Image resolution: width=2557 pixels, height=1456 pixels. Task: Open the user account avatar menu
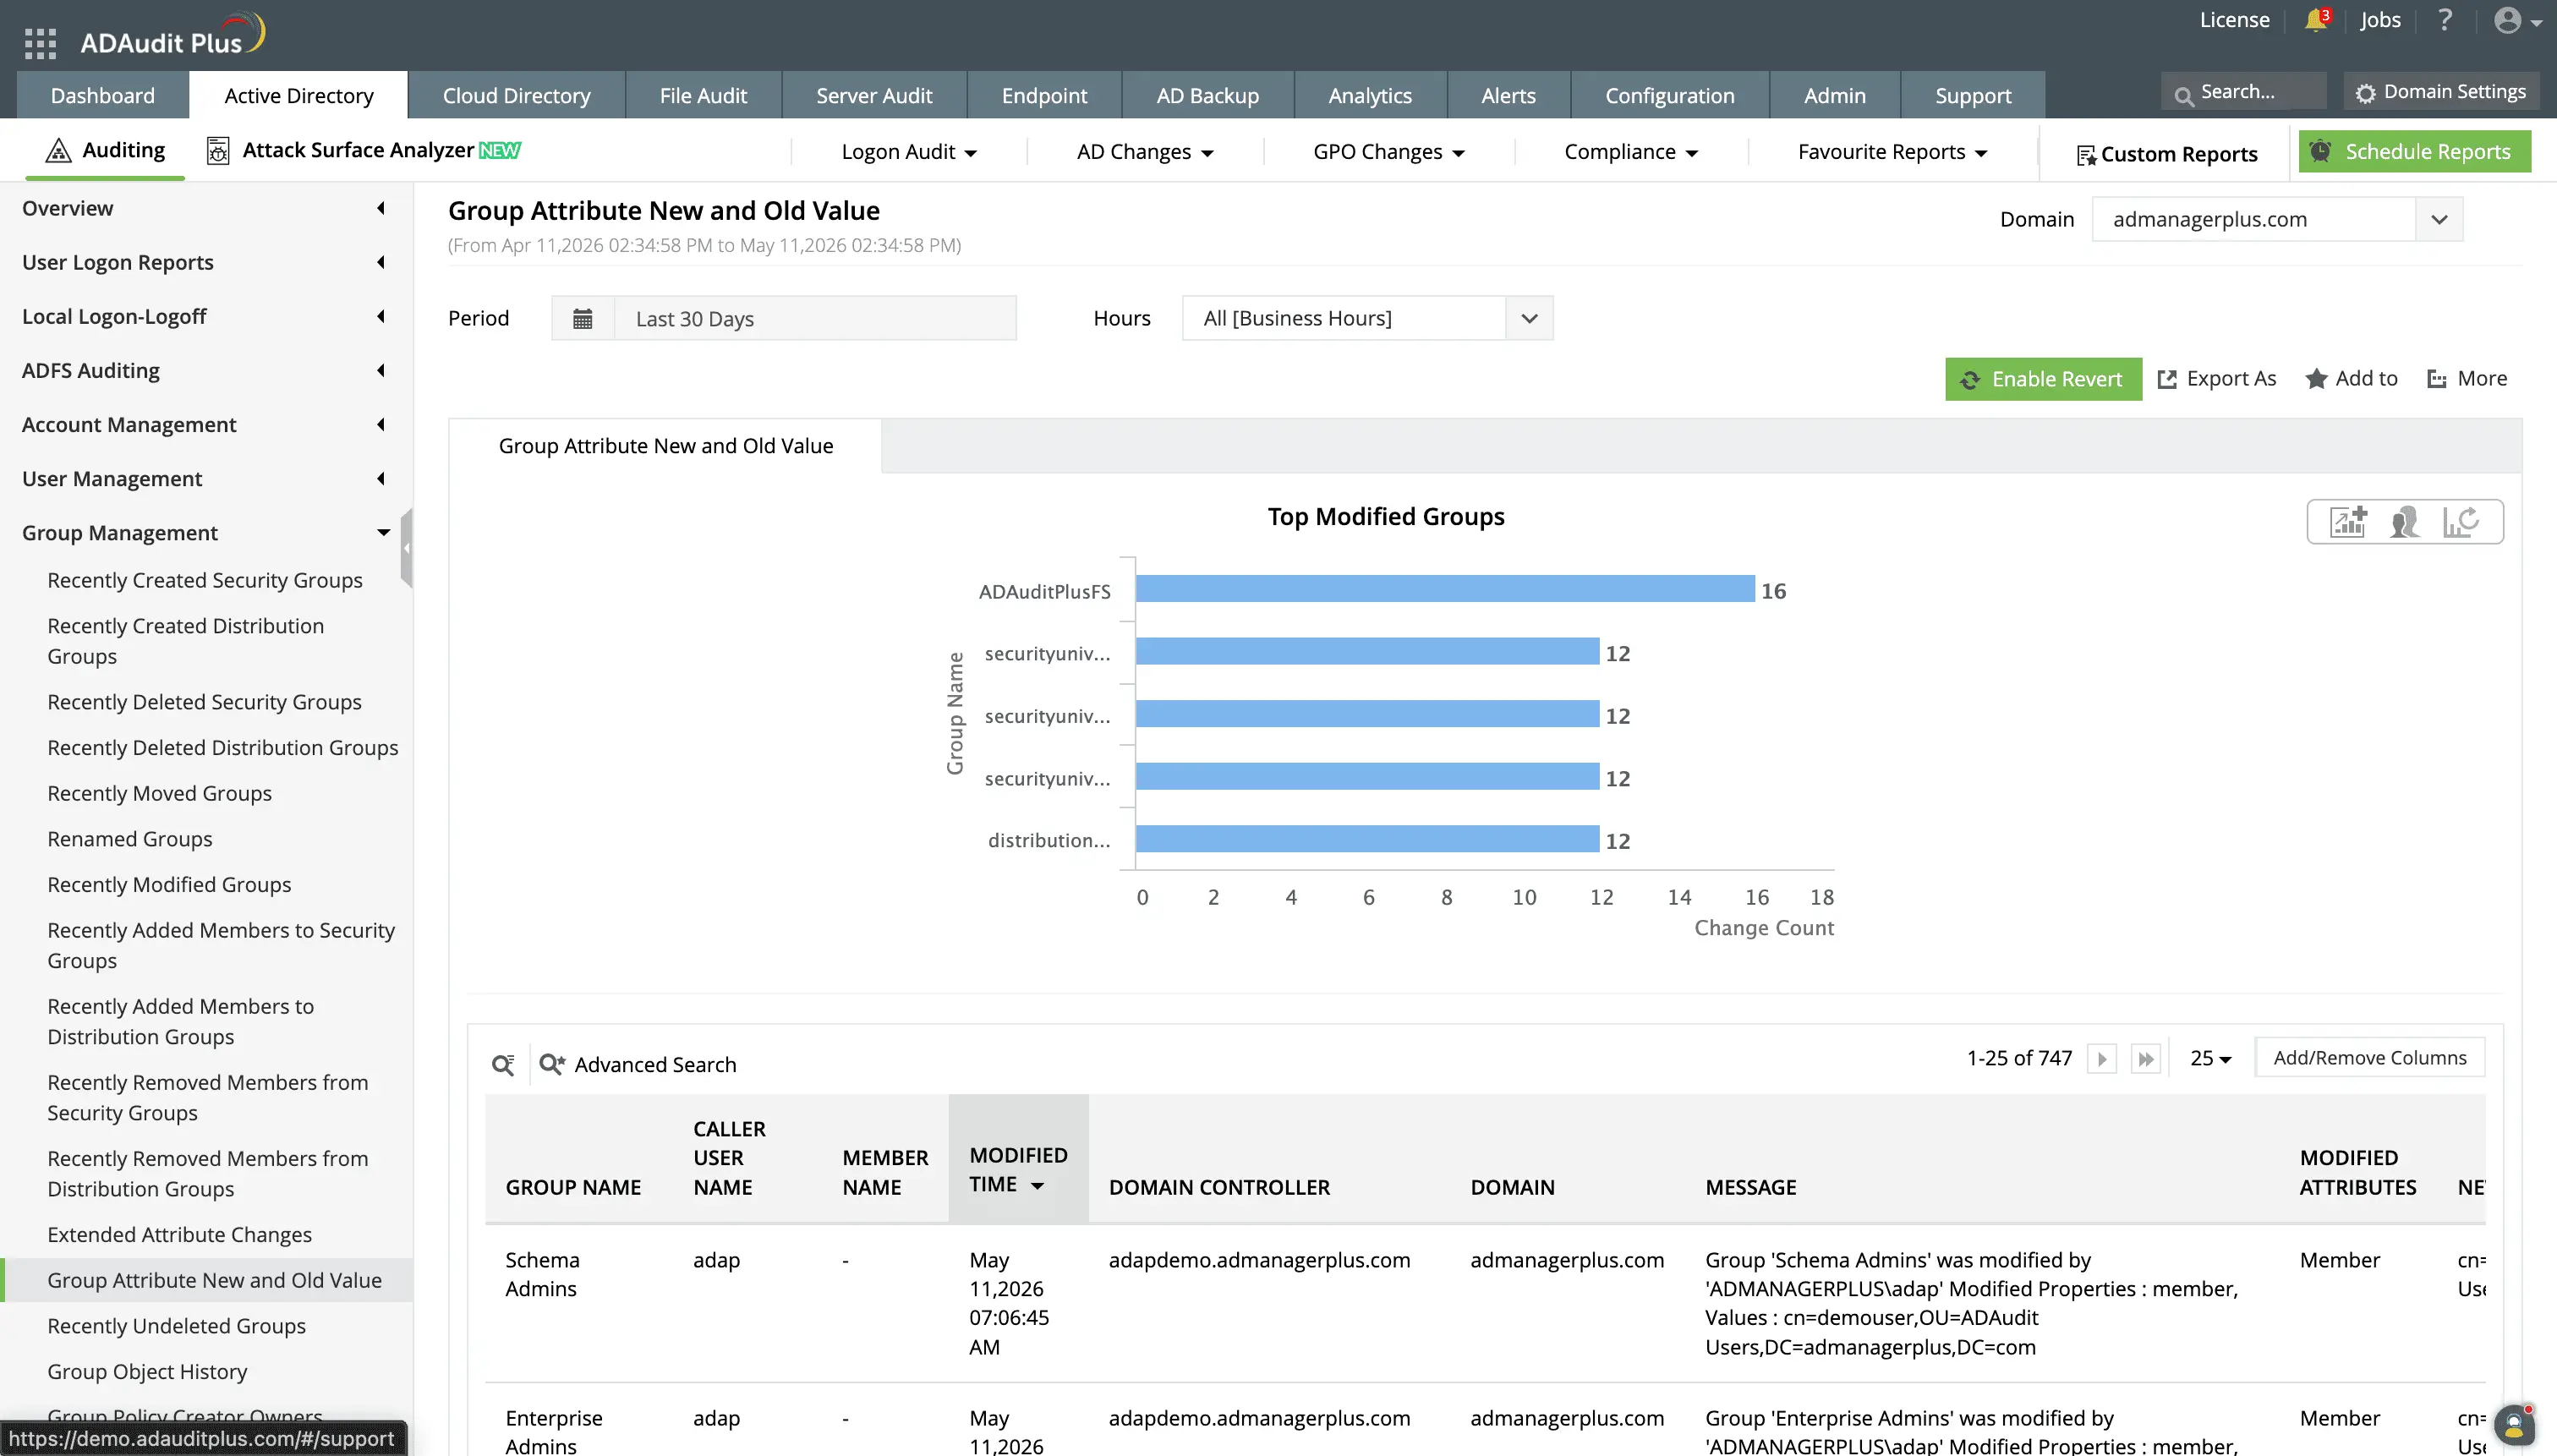(2517, 21)
